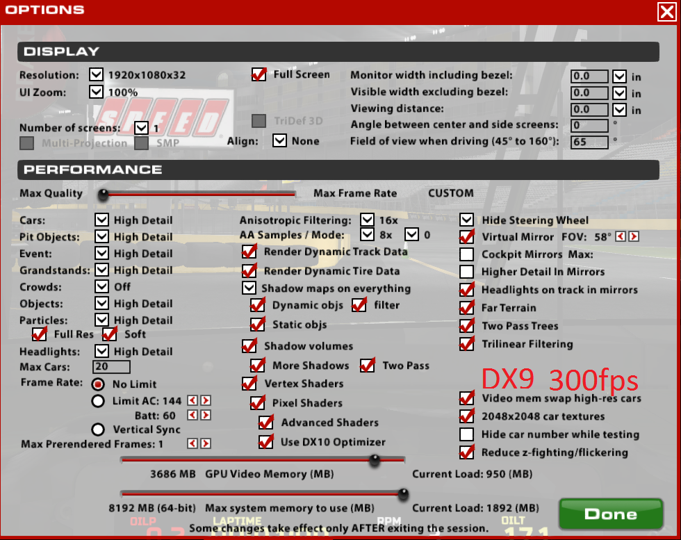The width and height of the screenshot is (681, 540).
Task: Decrease Max Prerendered Frames arrow
Action: [193, 443]
